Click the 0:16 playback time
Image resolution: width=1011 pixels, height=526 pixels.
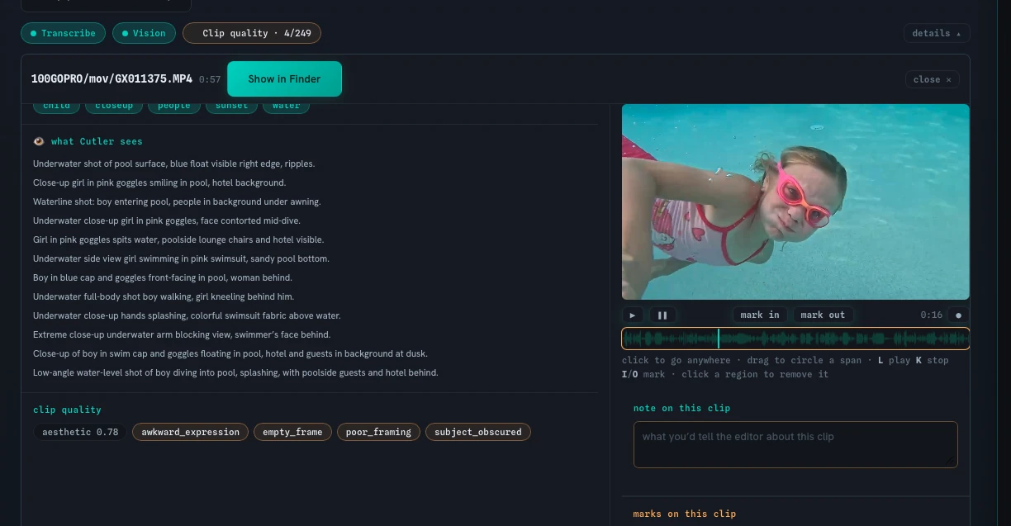(x=931, y=315)
